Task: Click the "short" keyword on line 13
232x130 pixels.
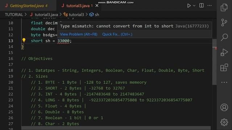Action: (37, 41)
